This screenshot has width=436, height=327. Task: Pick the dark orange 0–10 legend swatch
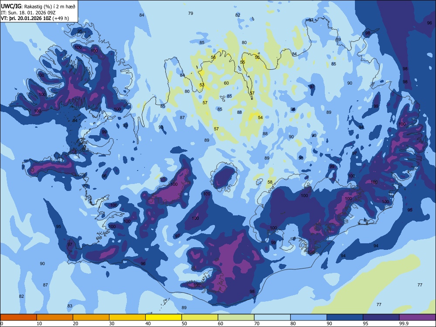tap(18, 317)
